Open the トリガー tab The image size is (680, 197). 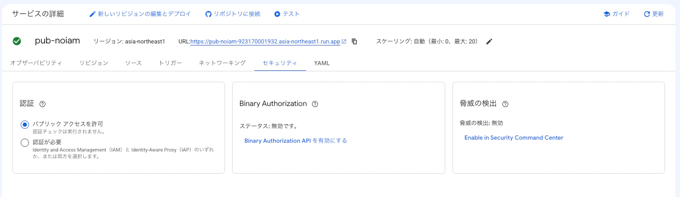(170, 63)
